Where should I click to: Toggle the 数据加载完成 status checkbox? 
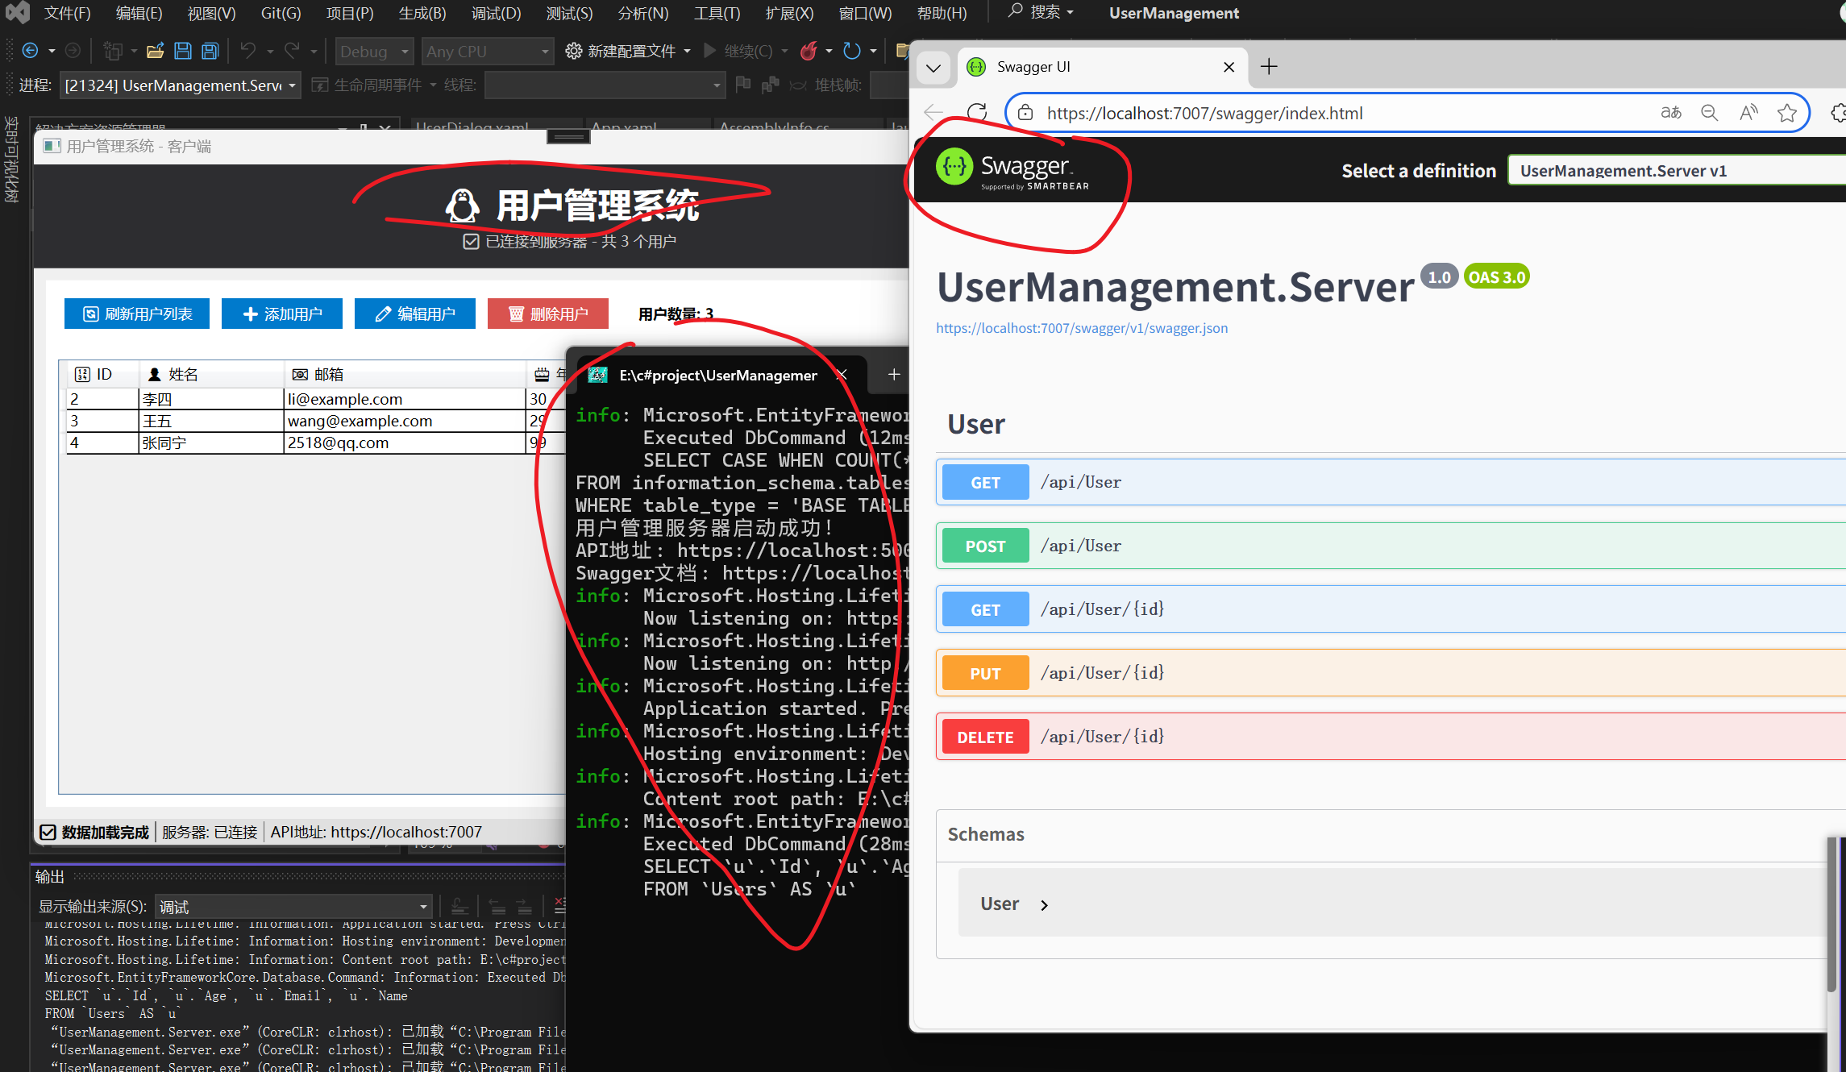(x=48, y=833)
